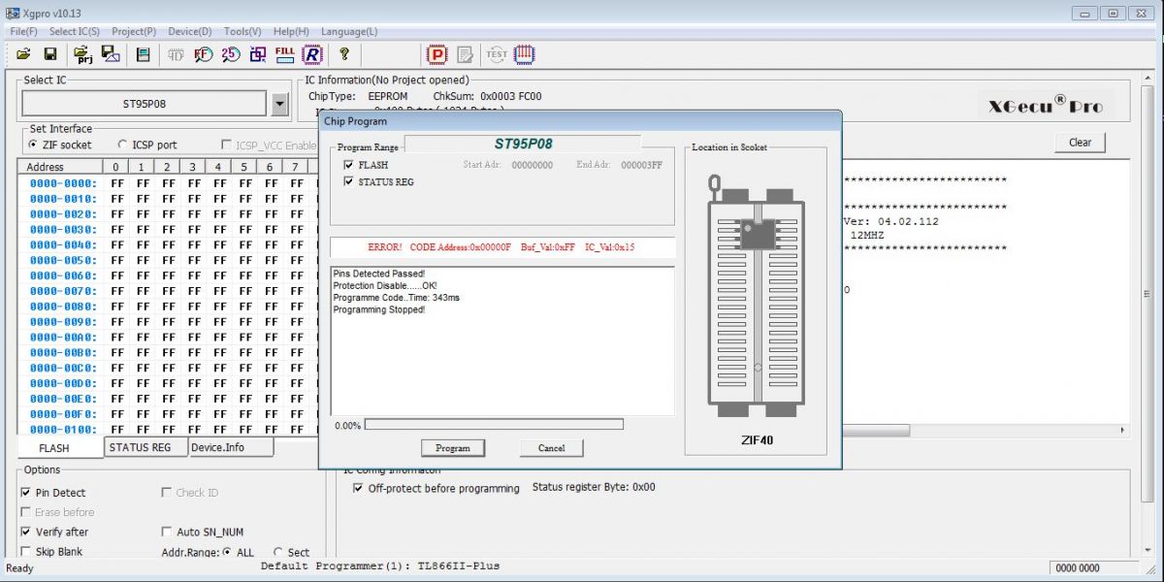Toggle the Verify after option
Screen dimensions: 1164x582
(x=25, y=532)
